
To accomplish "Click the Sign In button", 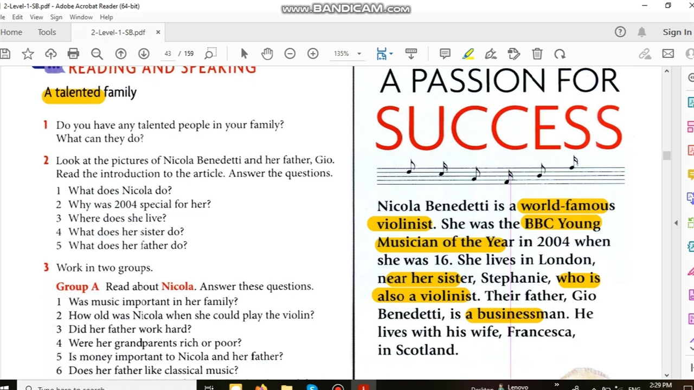I will point(677,32).
